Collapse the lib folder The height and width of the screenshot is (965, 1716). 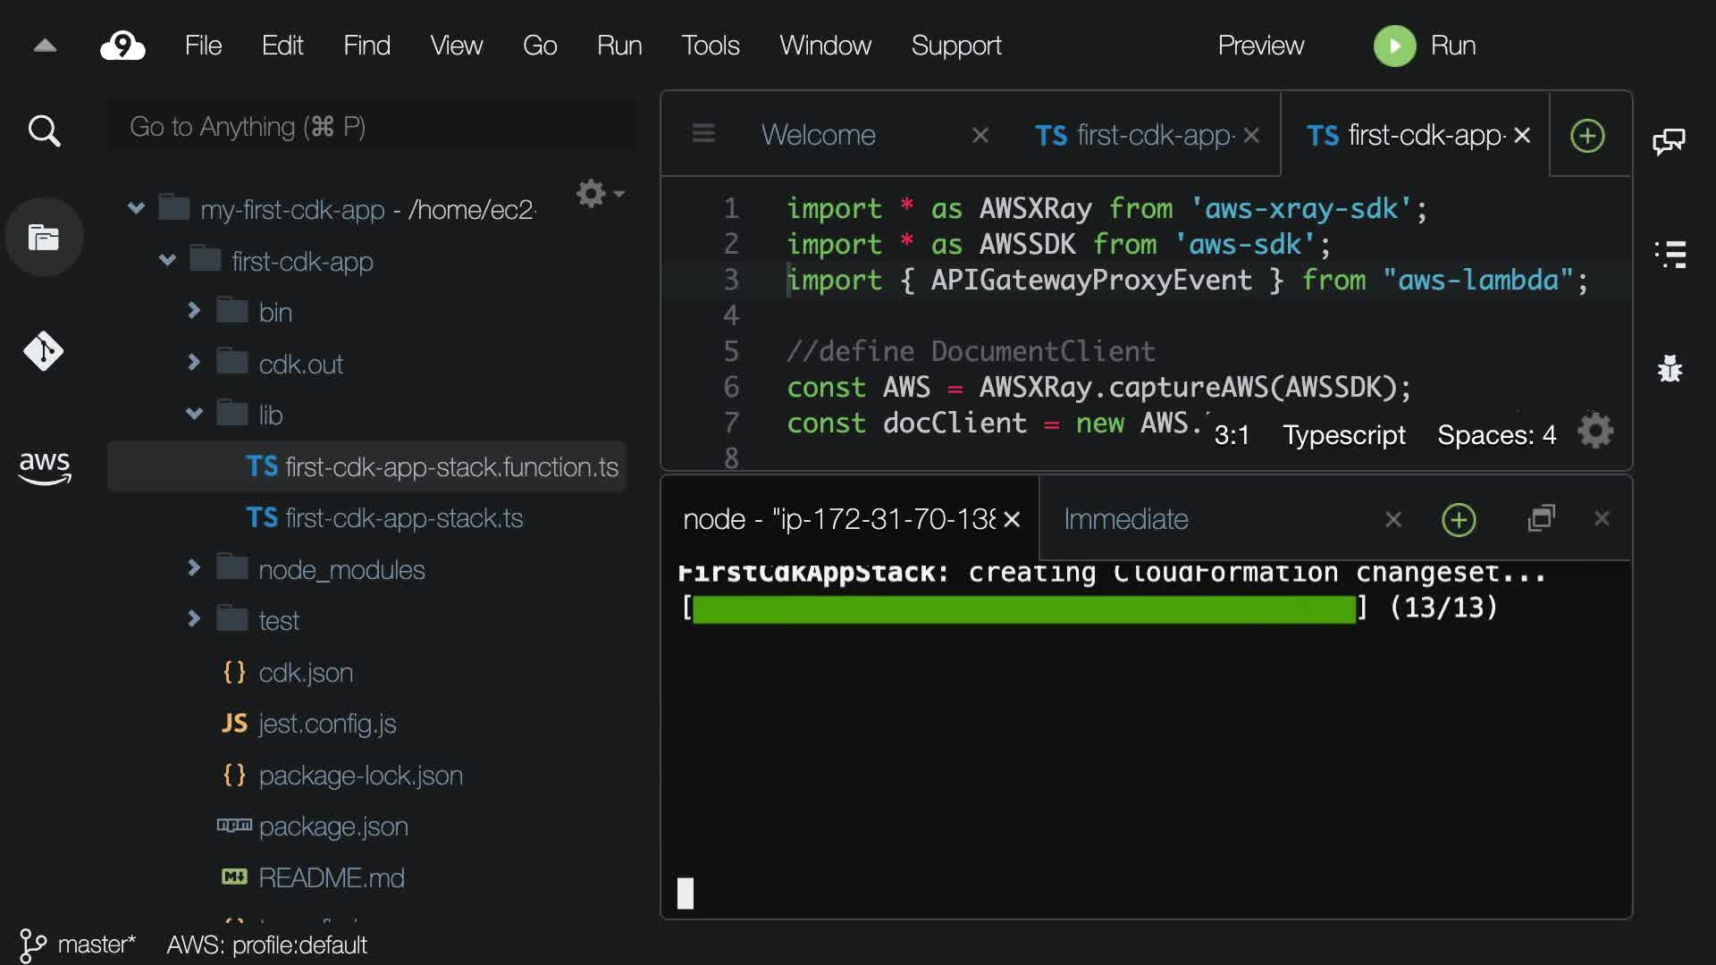coord(194,414)
